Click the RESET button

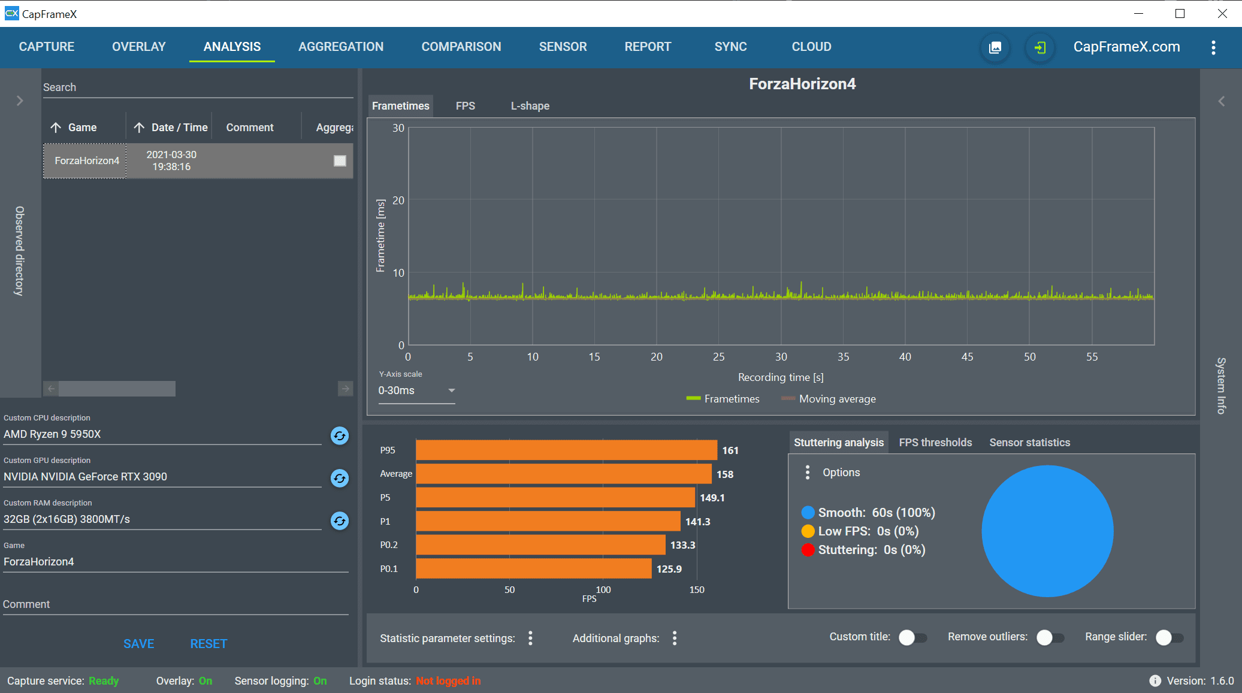pyautogui.click(x=208, y=644)
